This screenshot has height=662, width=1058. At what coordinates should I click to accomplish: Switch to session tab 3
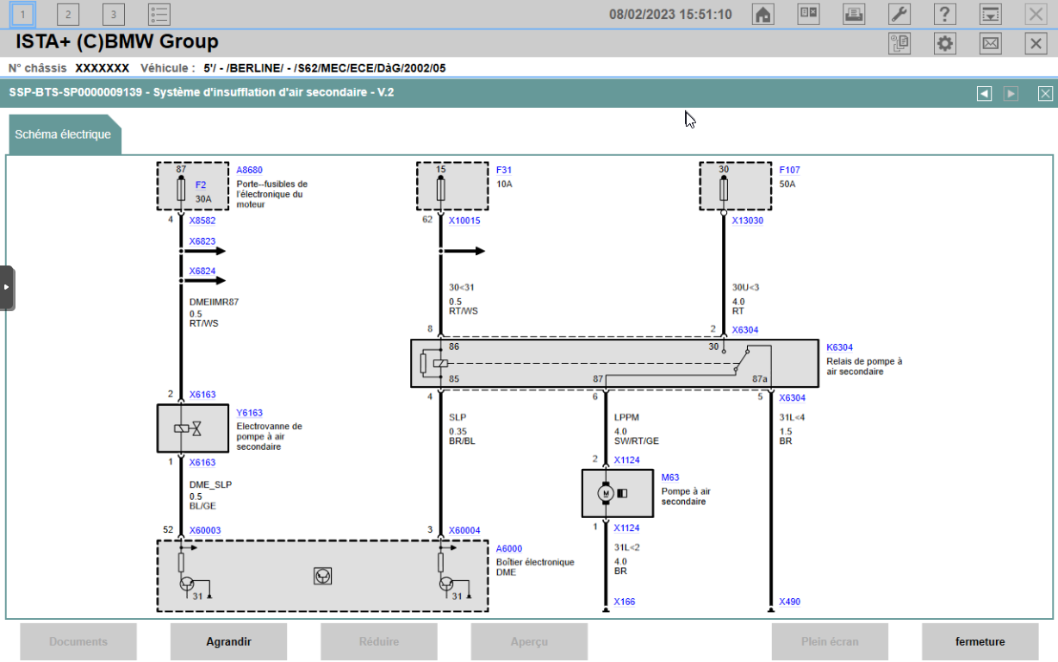pyautogui.click(x=113, y=14)
